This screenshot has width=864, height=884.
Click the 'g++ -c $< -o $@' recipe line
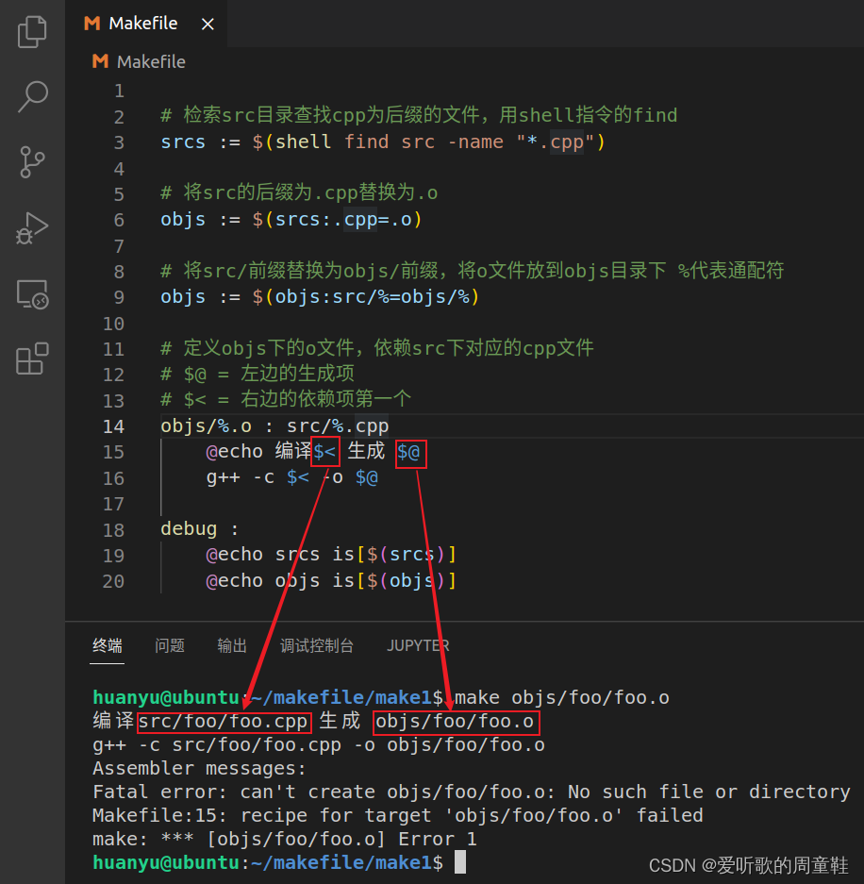click(292, 478)
